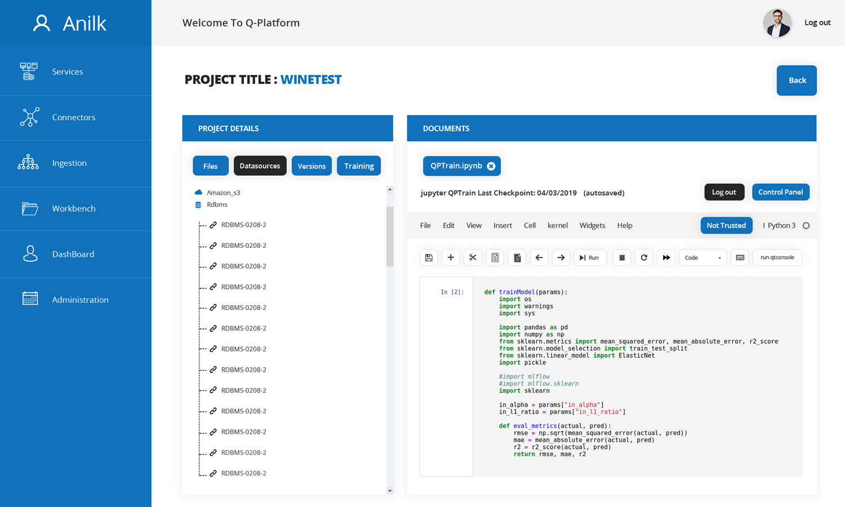Restart and run all with the fast-forward icon
The width and height of the screenshot is (845, 507).
pyautogui.click(x=666, y=257)
